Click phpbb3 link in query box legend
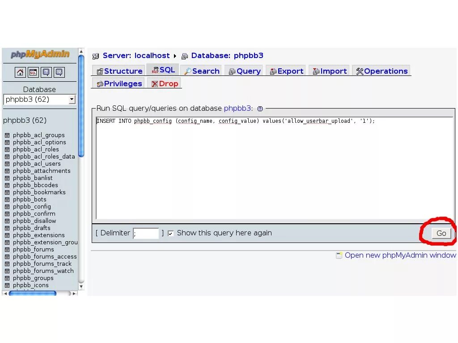 point(237,109)
